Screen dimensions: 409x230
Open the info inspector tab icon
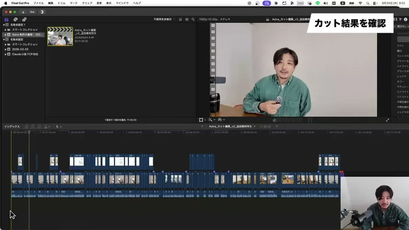point(405,19)
